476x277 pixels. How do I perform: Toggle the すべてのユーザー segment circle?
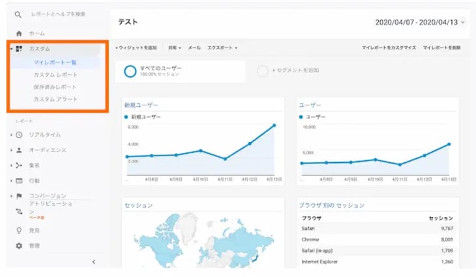tap(130, 71)
